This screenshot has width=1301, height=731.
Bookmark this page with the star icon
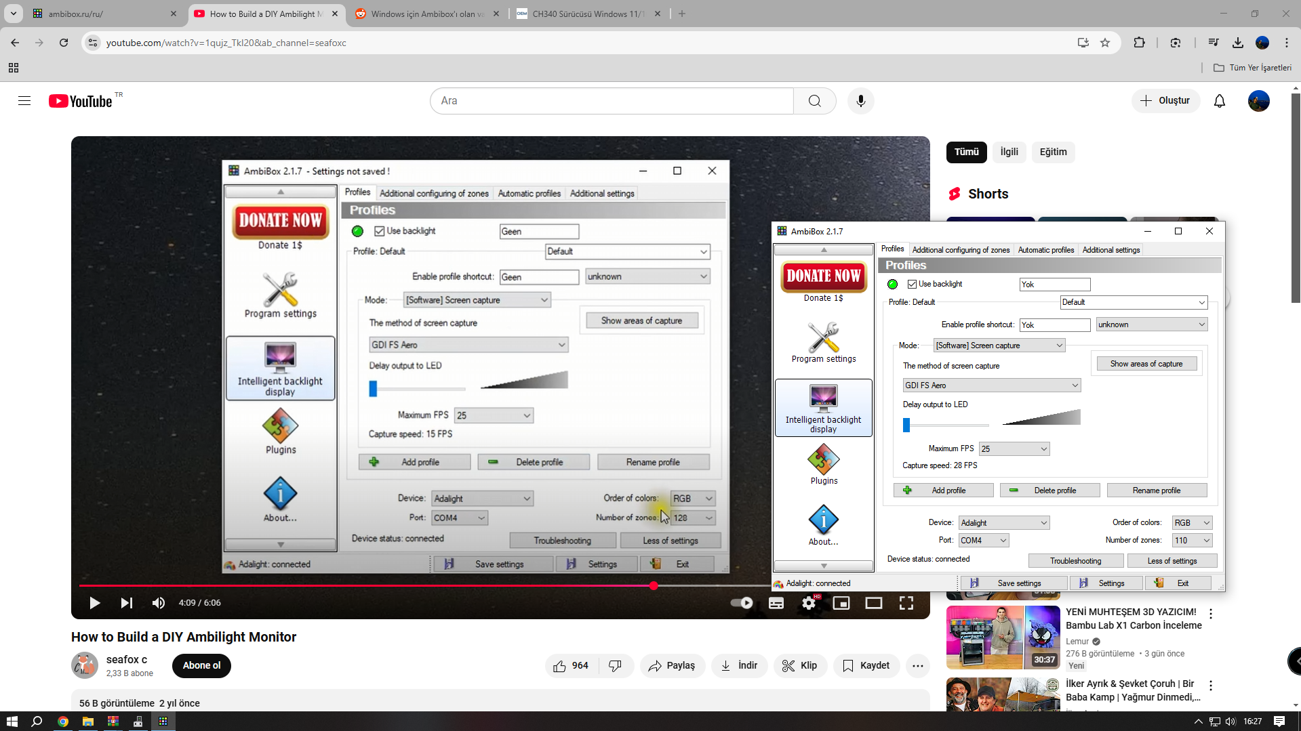1105,43
